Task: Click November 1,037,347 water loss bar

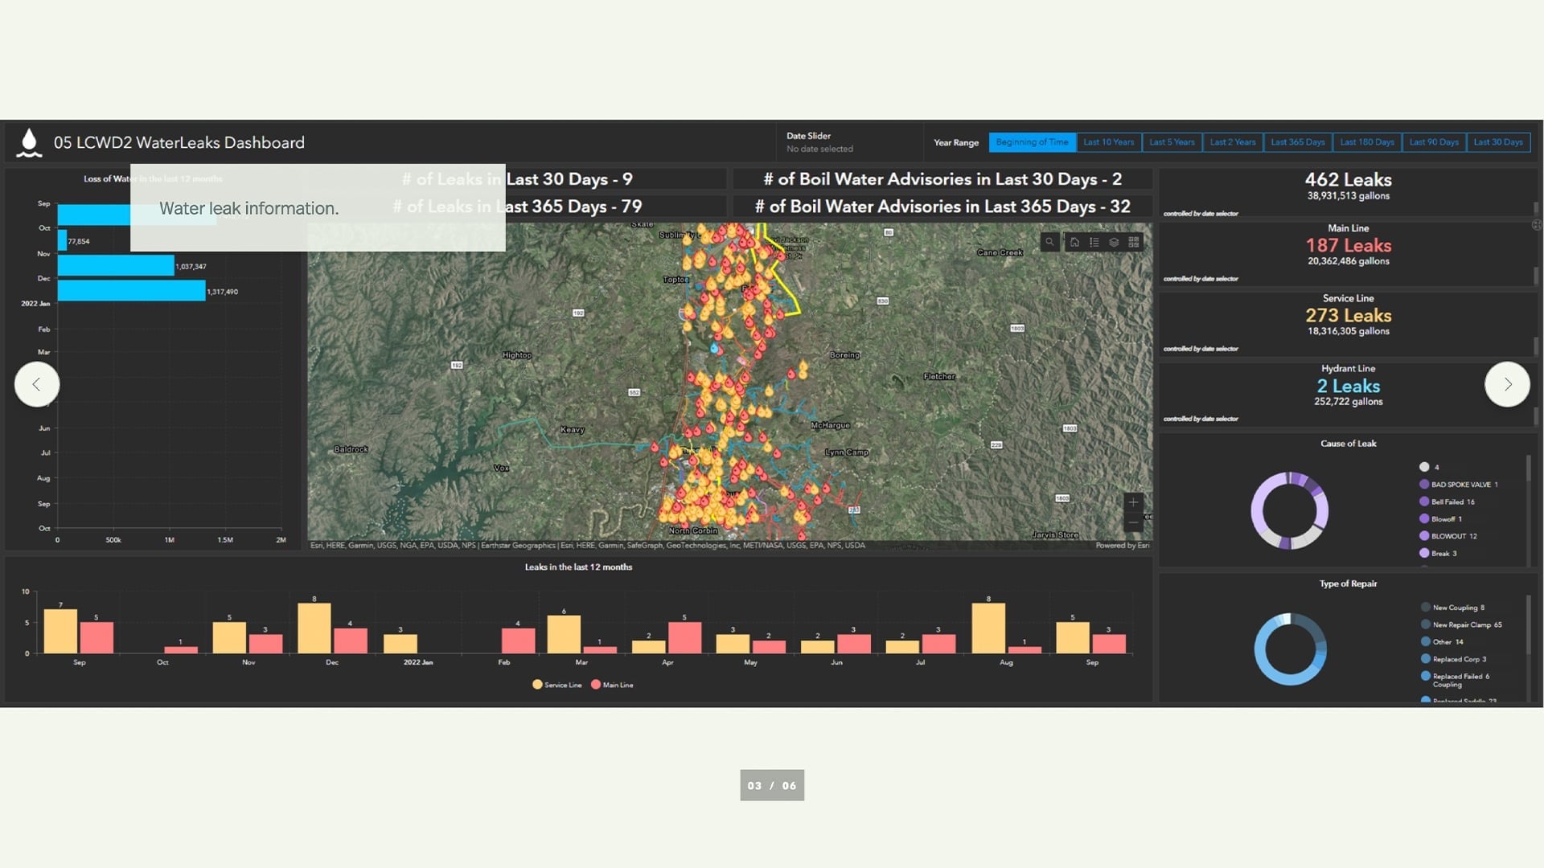Action: coord(116,265)
